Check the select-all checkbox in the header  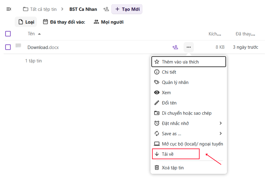(8, 33)
